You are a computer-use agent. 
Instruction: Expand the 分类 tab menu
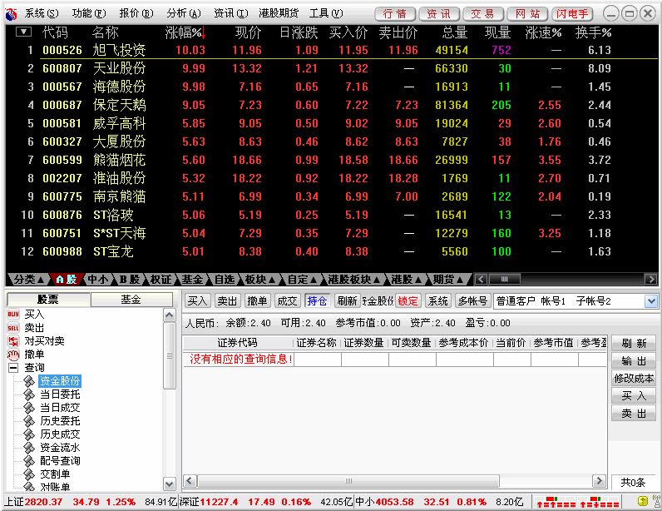pyautogui.click(x=29, y=280)
